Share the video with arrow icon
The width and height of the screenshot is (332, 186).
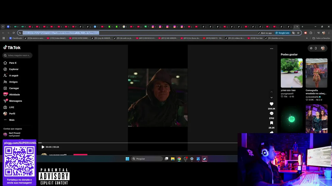pyautogui.click(x=272, y=132)
